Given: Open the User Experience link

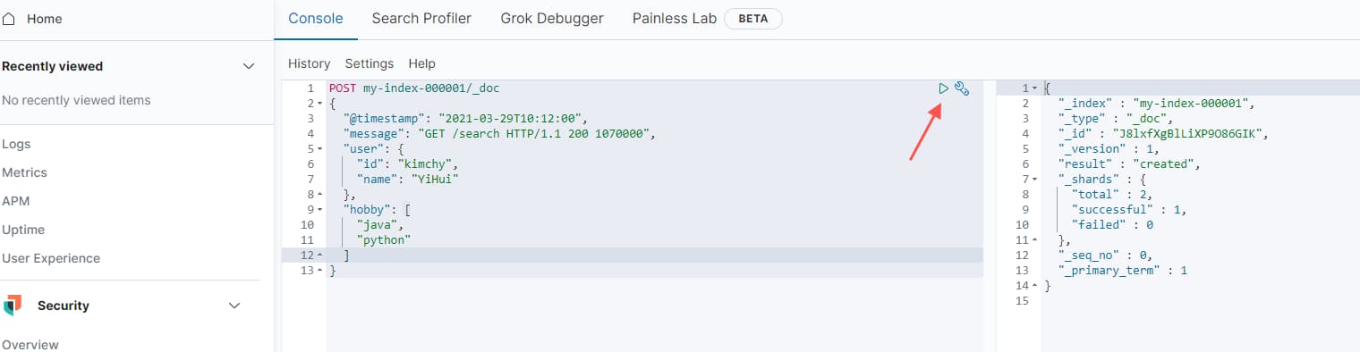Looking at the screenshot, I should (x=51, y=258).
